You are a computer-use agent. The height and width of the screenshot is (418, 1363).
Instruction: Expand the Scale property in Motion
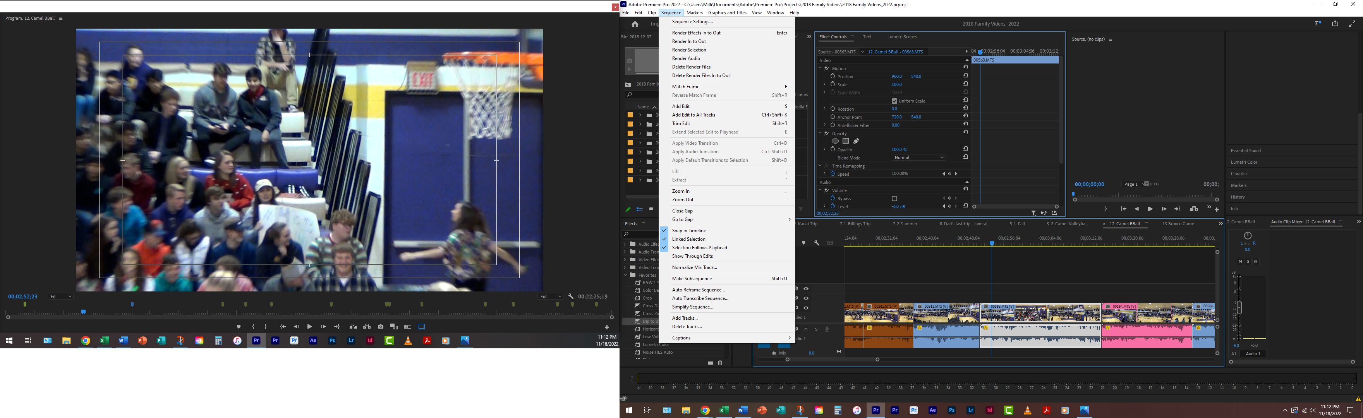click(x=824, y=85)
